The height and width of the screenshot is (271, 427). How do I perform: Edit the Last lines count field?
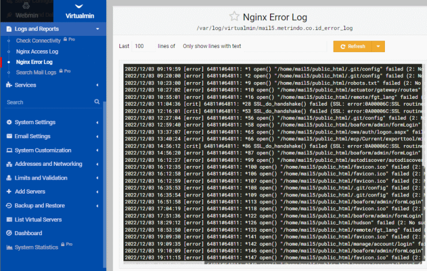pyautogui.click(x=143, y=46)
